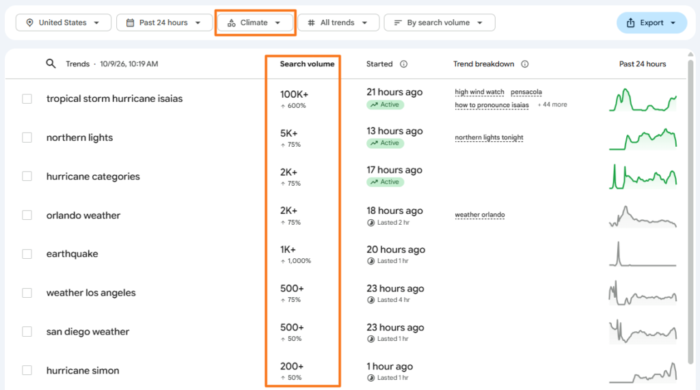
Task: Click the calendar icon in Past 24 hours filter
Action: point(130,23)
